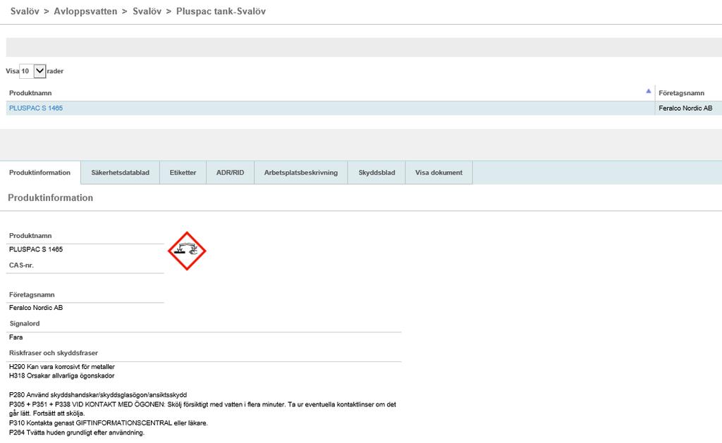Click the P264 wash skin statement
Image resolution: width=722 pixels, height=443 pixels.
tap(77, 432)
